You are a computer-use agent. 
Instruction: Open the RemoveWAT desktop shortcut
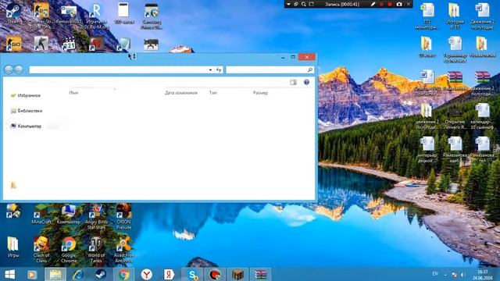pyautogui.click(x=69, y=13)
